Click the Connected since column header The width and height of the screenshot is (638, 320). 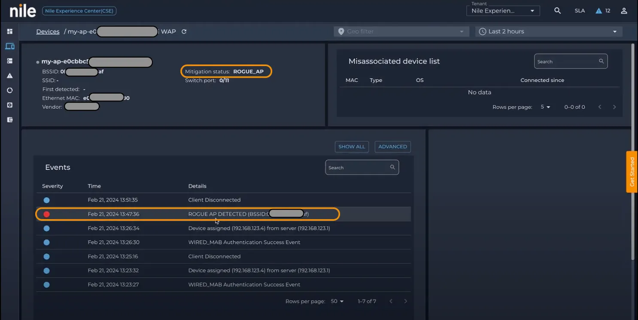(x=542, y=80)
